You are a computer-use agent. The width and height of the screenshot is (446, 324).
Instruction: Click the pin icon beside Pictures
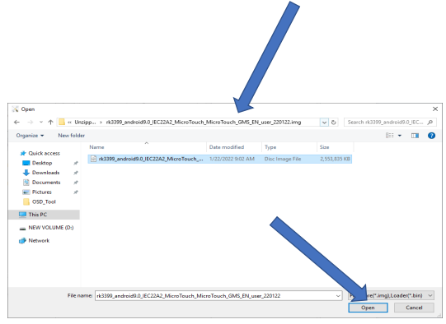pyautogui.click(x=76, y=192)
